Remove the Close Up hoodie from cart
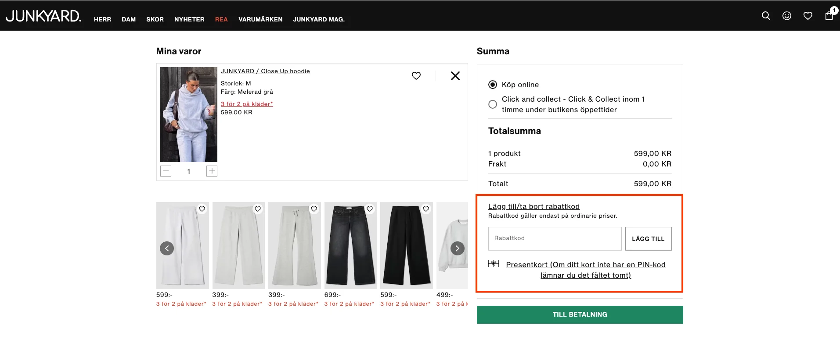Screen dimensions: 840x350 click(455, 76)
